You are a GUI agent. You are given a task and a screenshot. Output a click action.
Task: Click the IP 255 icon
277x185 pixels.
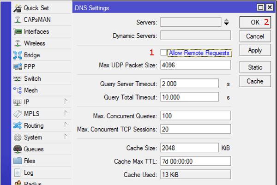point(18,102)
